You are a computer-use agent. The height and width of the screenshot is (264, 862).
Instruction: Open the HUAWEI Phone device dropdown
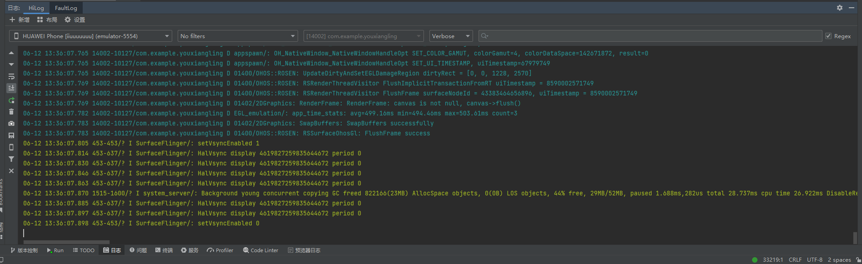(90, 36)
